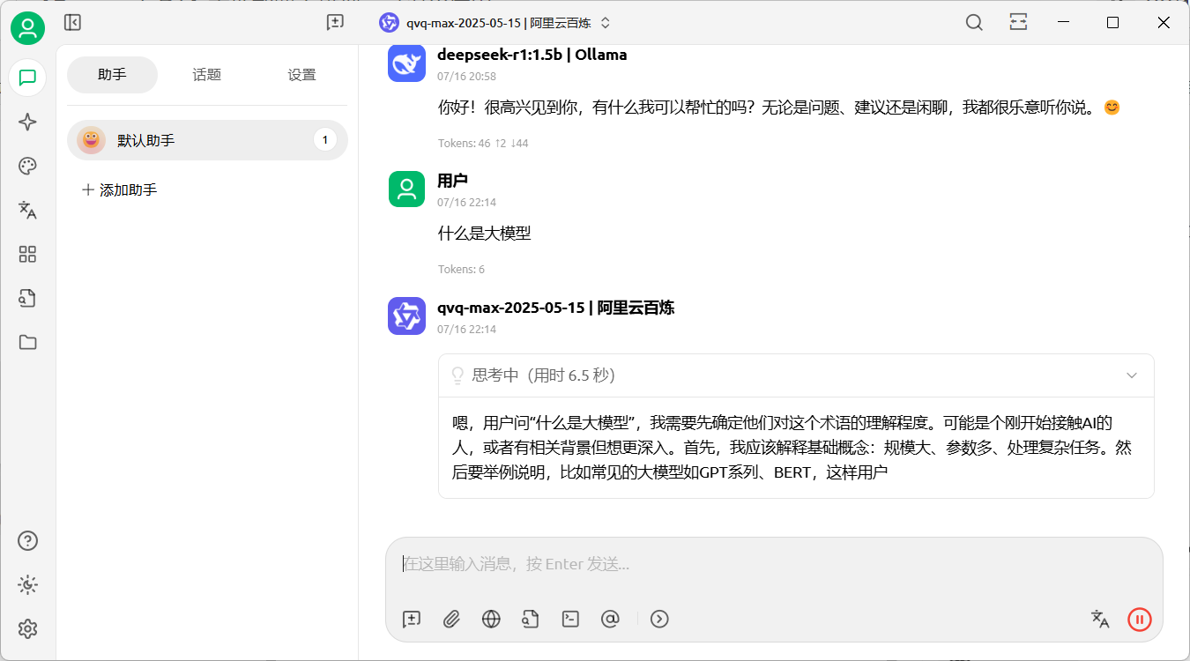Viewport: 1190px width, 661px height.
Task: Select the 默认助手 assistant
Action: tap(207, 140)
